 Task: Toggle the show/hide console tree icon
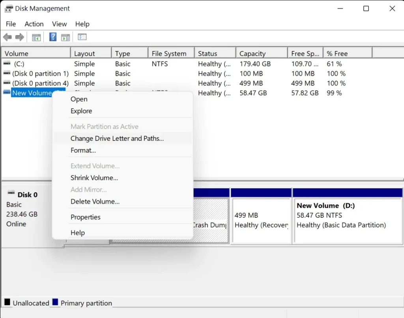pos(36,37)
